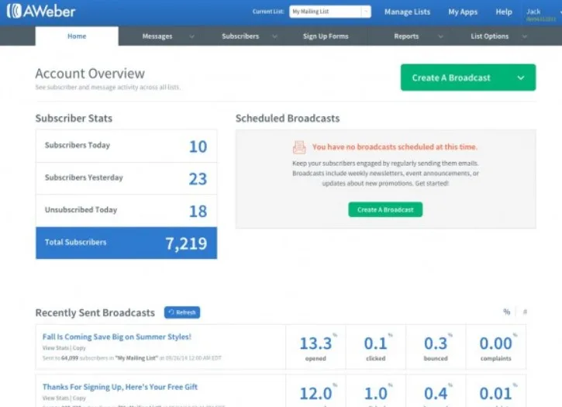Viewport: 562px width, 407px height.
Task: Switch broadcast stats to number view
Action: 525,312
